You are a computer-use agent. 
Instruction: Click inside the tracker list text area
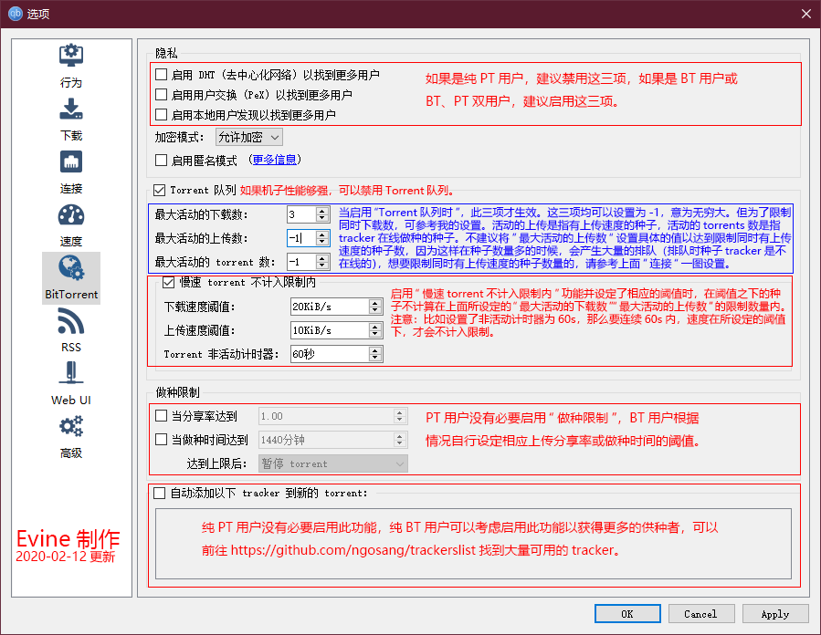[473, 544]
